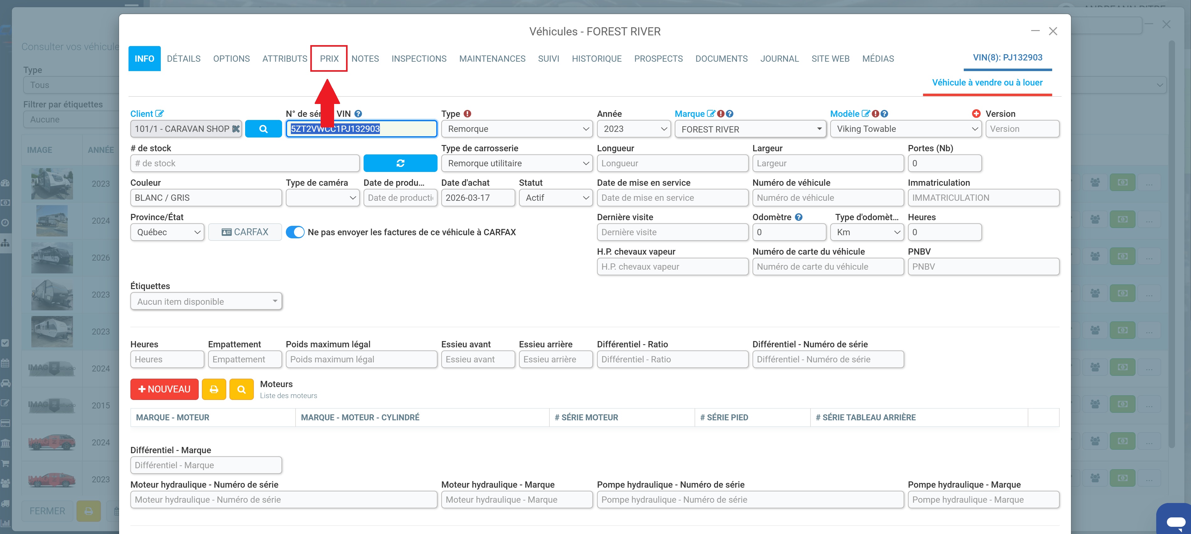The height and width of the screenshot is (534, 1191).
Task: Click the VIN serial number input field
Action: click(361, 129)
